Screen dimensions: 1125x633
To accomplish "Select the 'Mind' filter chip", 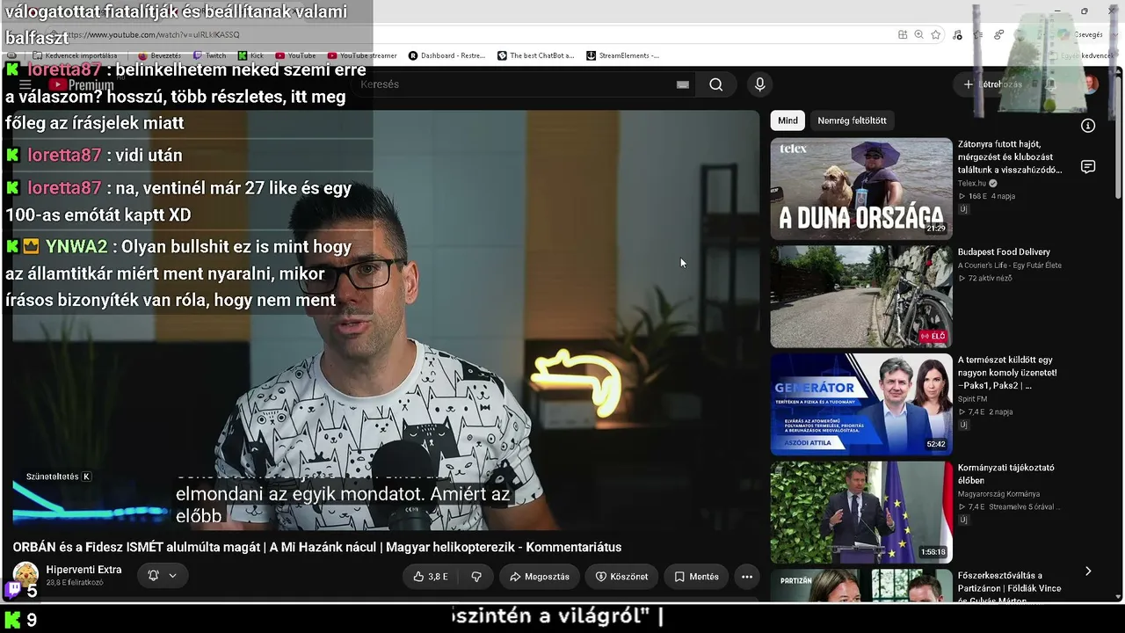I will (787, 120).
